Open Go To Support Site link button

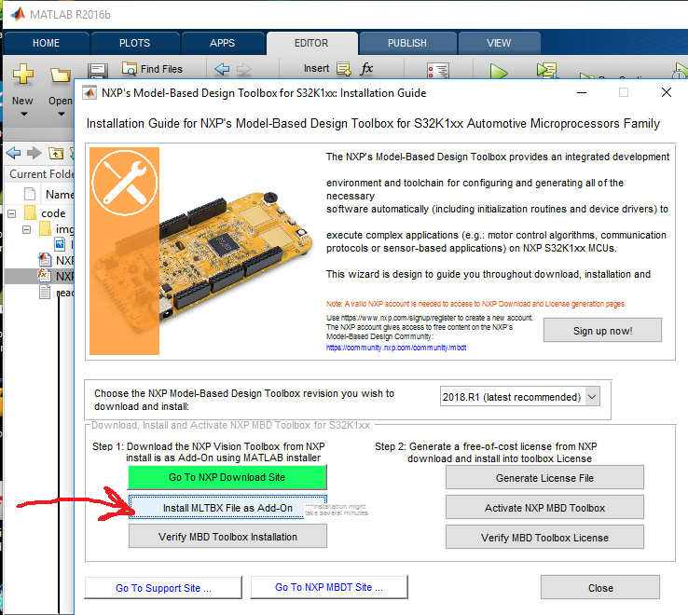[163, 588]
